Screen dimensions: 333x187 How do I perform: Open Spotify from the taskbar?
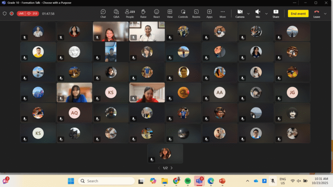click(188, 181)
